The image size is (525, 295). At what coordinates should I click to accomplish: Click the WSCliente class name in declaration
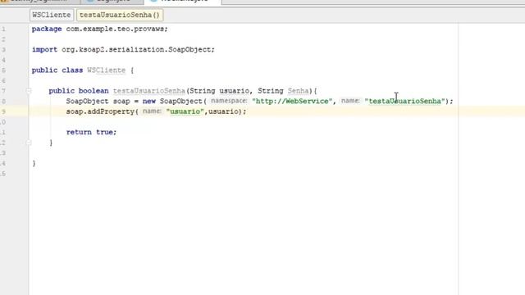pyautogui.click(x=106, y=70)
